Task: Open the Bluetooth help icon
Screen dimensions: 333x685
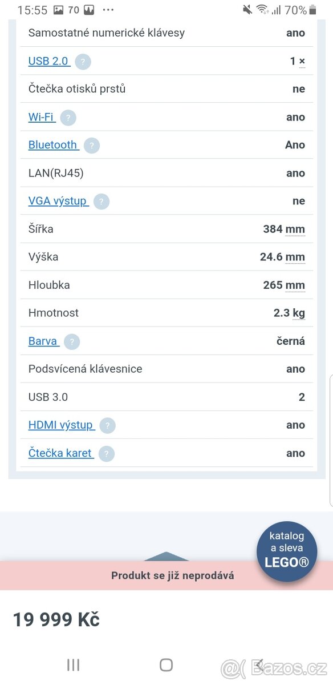Action: pos(91,146)
